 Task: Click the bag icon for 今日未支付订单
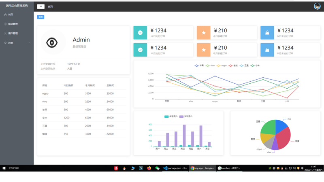267,33
